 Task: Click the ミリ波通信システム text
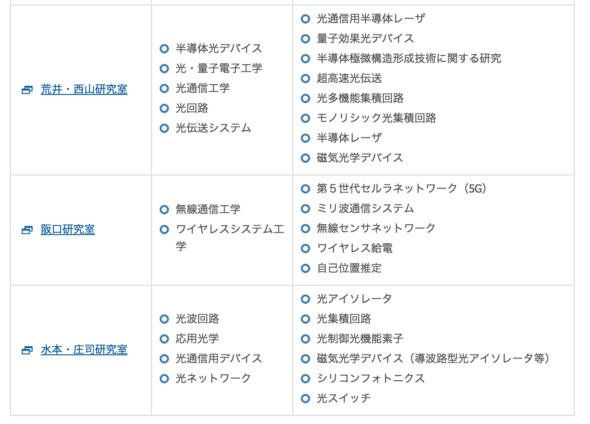point(365,208)
